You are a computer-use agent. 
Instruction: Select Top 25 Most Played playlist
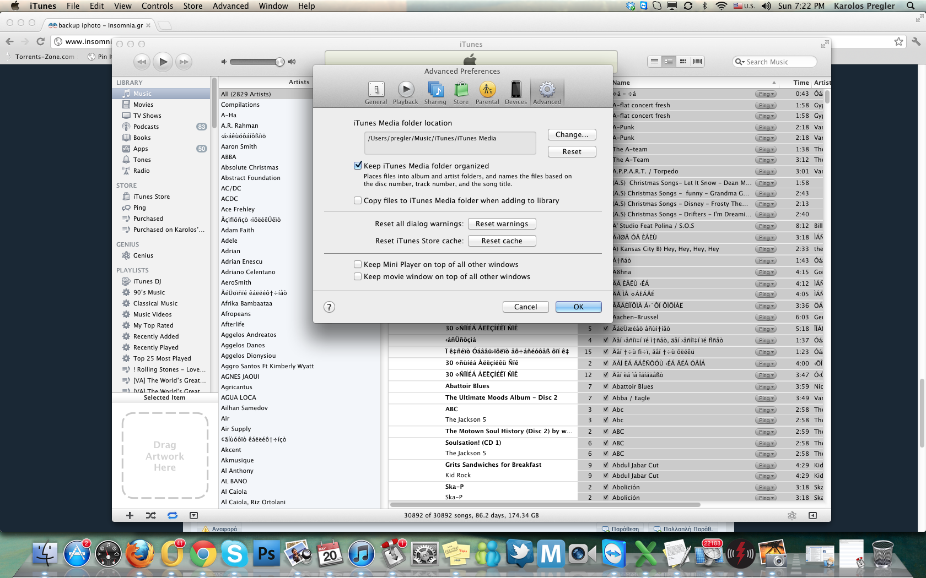(161, 358)
